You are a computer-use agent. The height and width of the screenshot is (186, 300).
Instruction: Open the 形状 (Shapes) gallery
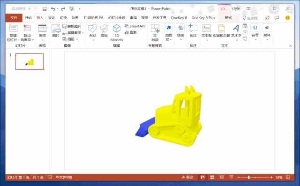pyautogui.click(x=93, y=33)
